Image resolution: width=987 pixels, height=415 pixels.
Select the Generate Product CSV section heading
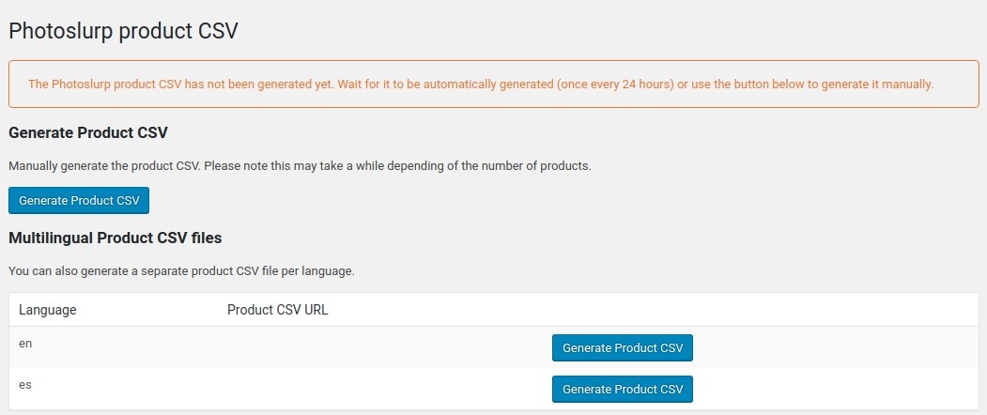(88, 132)
